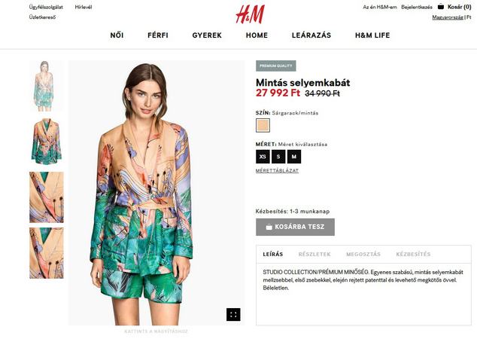The width and height of the screenshot is (477, 339).
Task: Show the jacket-only second thumbnail
Action: pos(47,142)
